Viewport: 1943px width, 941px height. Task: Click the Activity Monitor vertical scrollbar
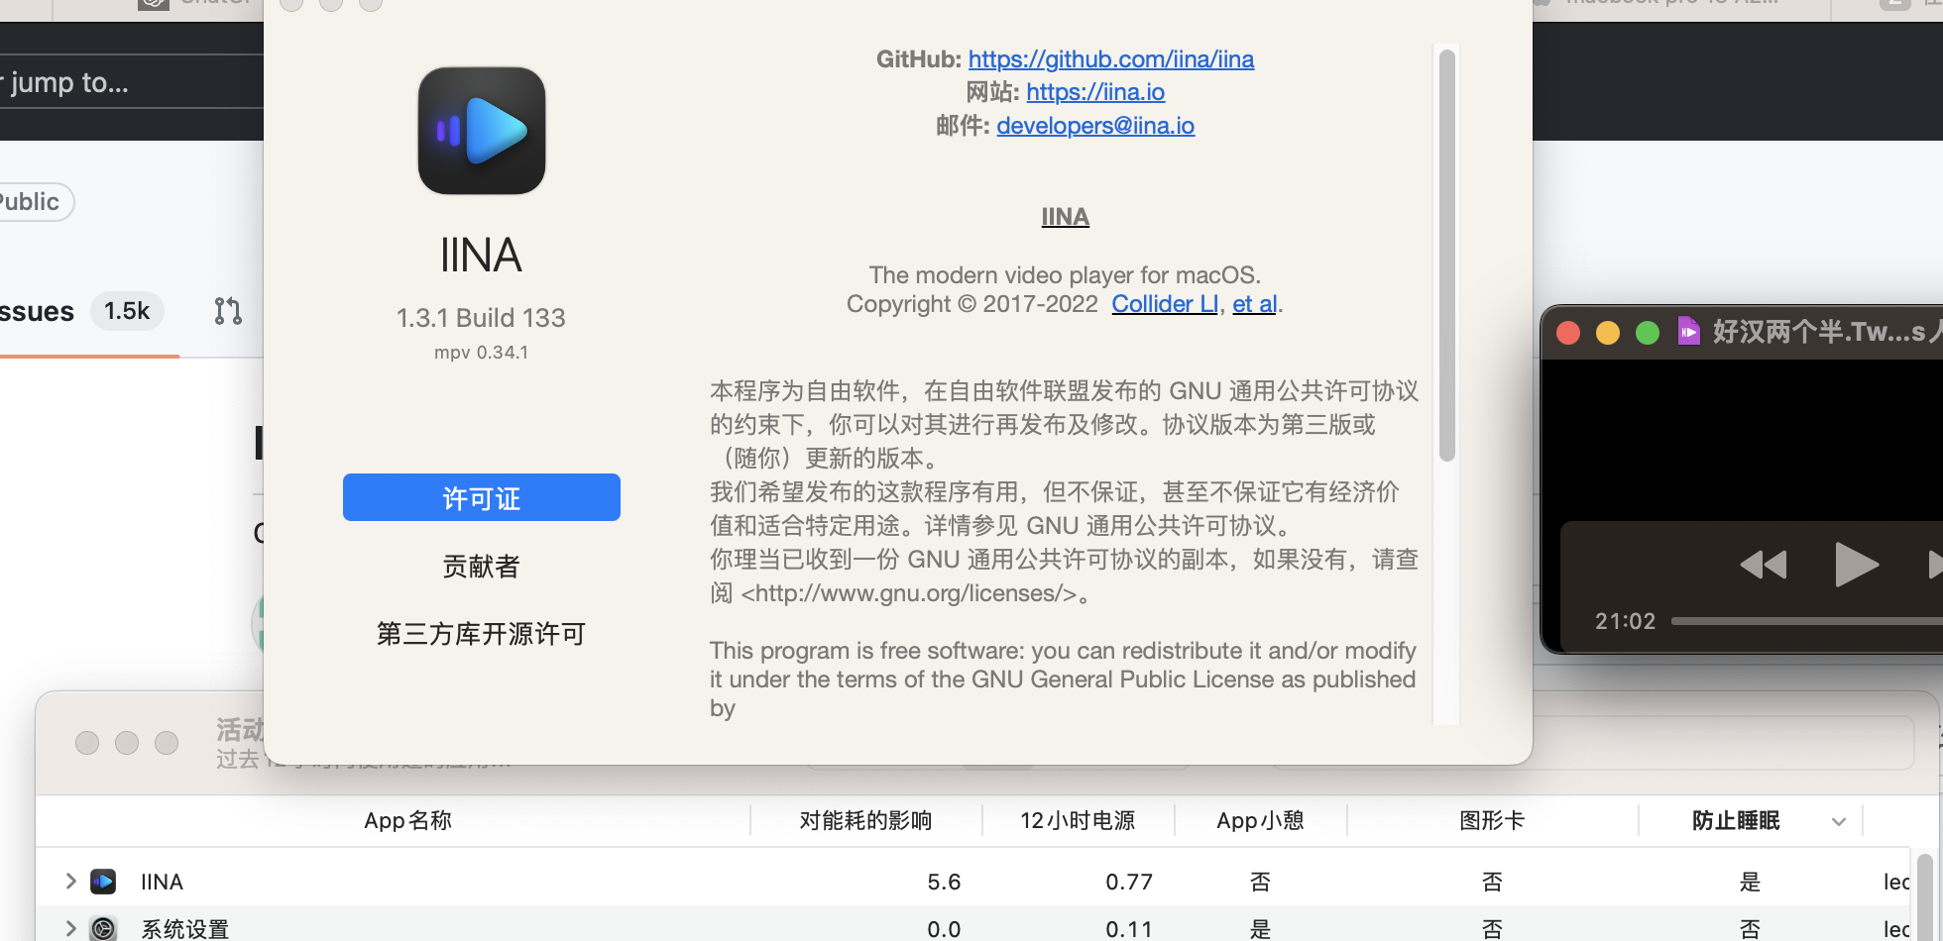[1924, 896]
